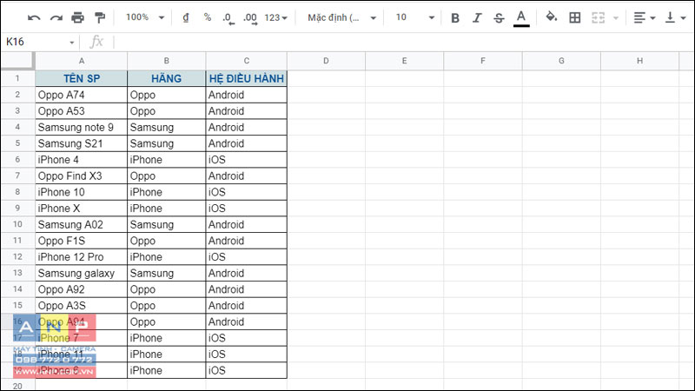Click into the formula bar

[403, 42]
